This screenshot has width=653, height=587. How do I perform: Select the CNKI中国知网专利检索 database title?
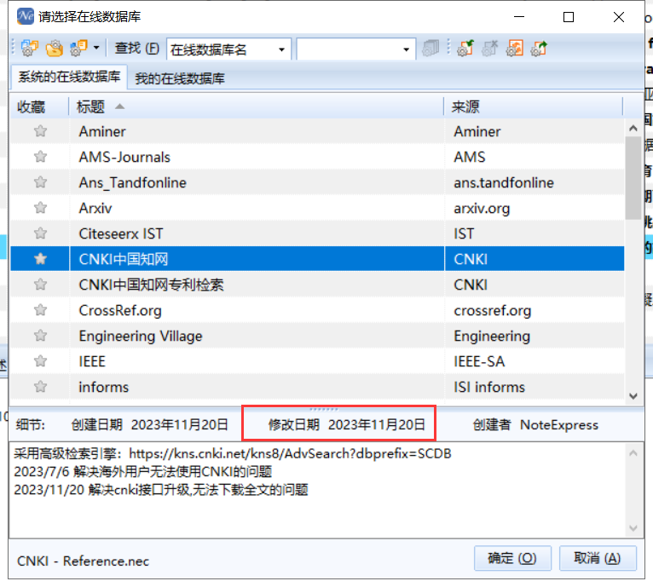point(151,285)
